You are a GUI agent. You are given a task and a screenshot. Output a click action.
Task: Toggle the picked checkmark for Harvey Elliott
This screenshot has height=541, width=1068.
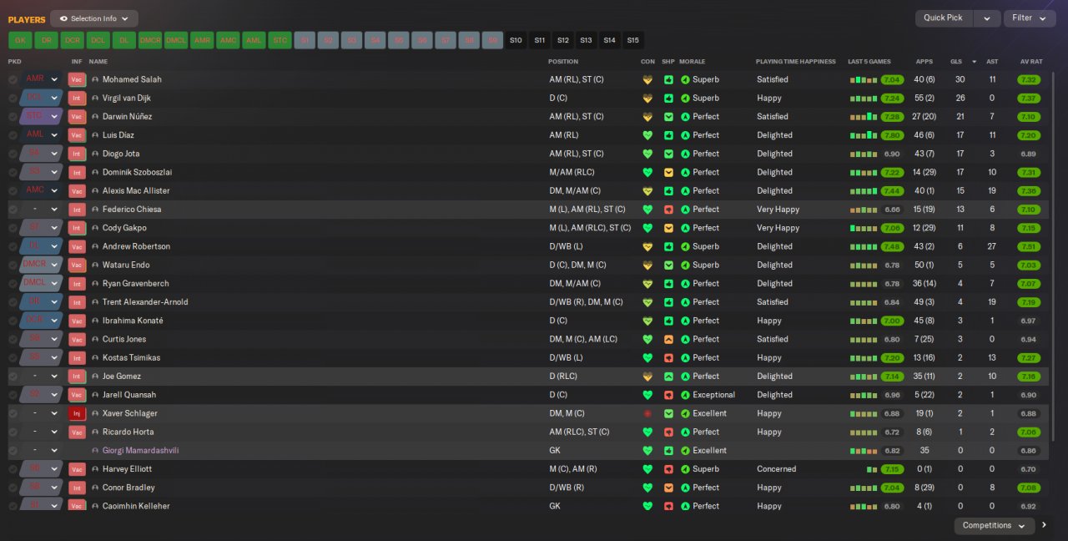[x=13, y=469]
